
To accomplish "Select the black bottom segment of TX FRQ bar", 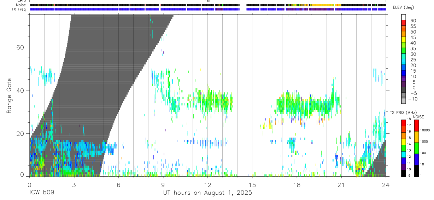I will click(404, 174).
